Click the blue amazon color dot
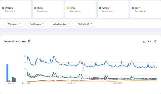This screenshot has width=161, height=94. pos(3,8)
